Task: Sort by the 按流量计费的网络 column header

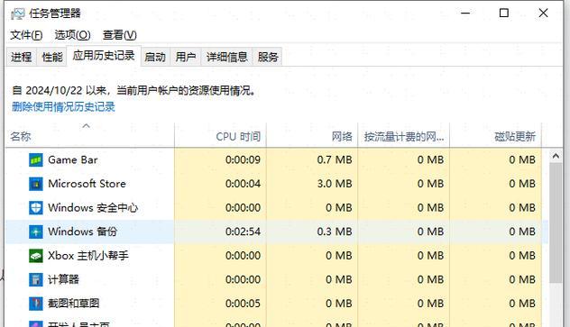Action: (403, 136)
